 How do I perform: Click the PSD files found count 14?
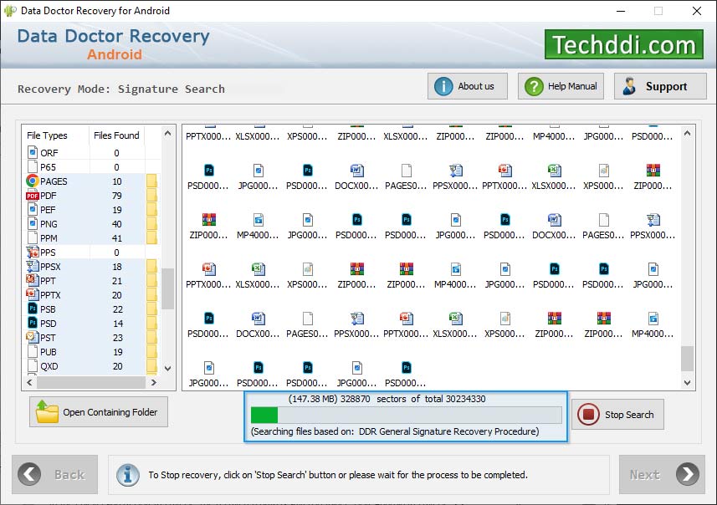(x=118, y=324)
